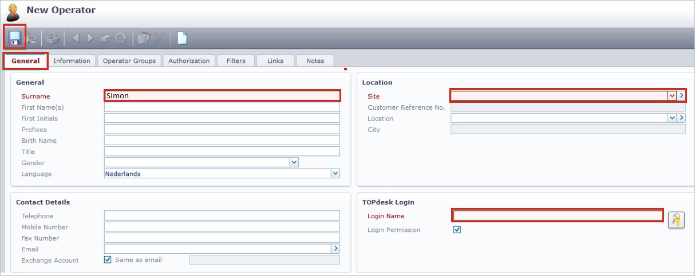Screen dimensions: 695x276
Task: Click the Mobile Number input field
Action: click(222, 227)
